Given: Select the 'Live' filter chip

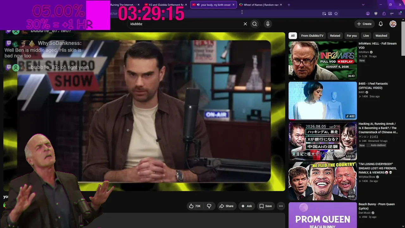Looking at the screenshot, I should click(366, 36).
